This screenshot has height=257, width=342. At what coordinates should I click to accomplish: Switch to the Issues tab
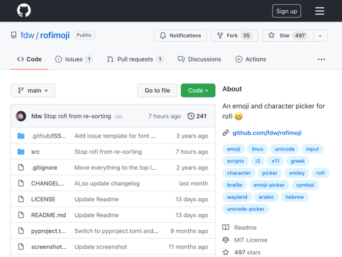pos(74,59)
